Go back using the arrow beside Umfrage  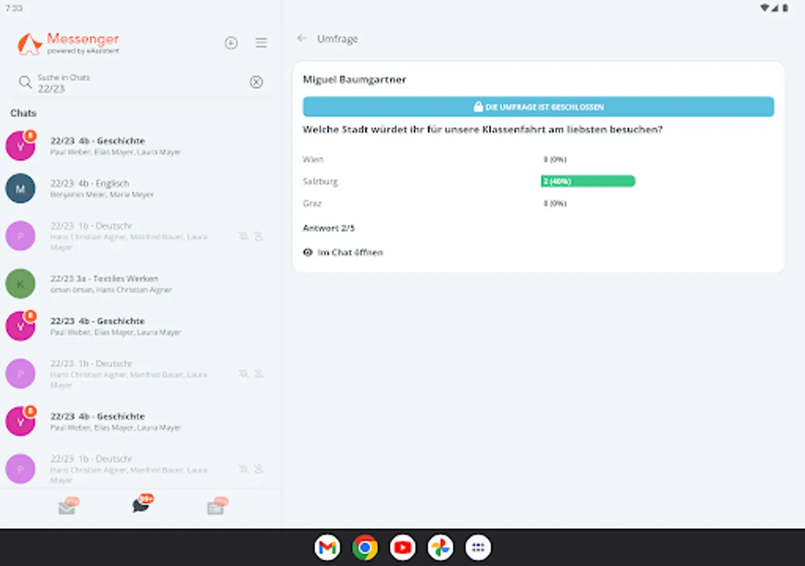(x=302, y=38)
